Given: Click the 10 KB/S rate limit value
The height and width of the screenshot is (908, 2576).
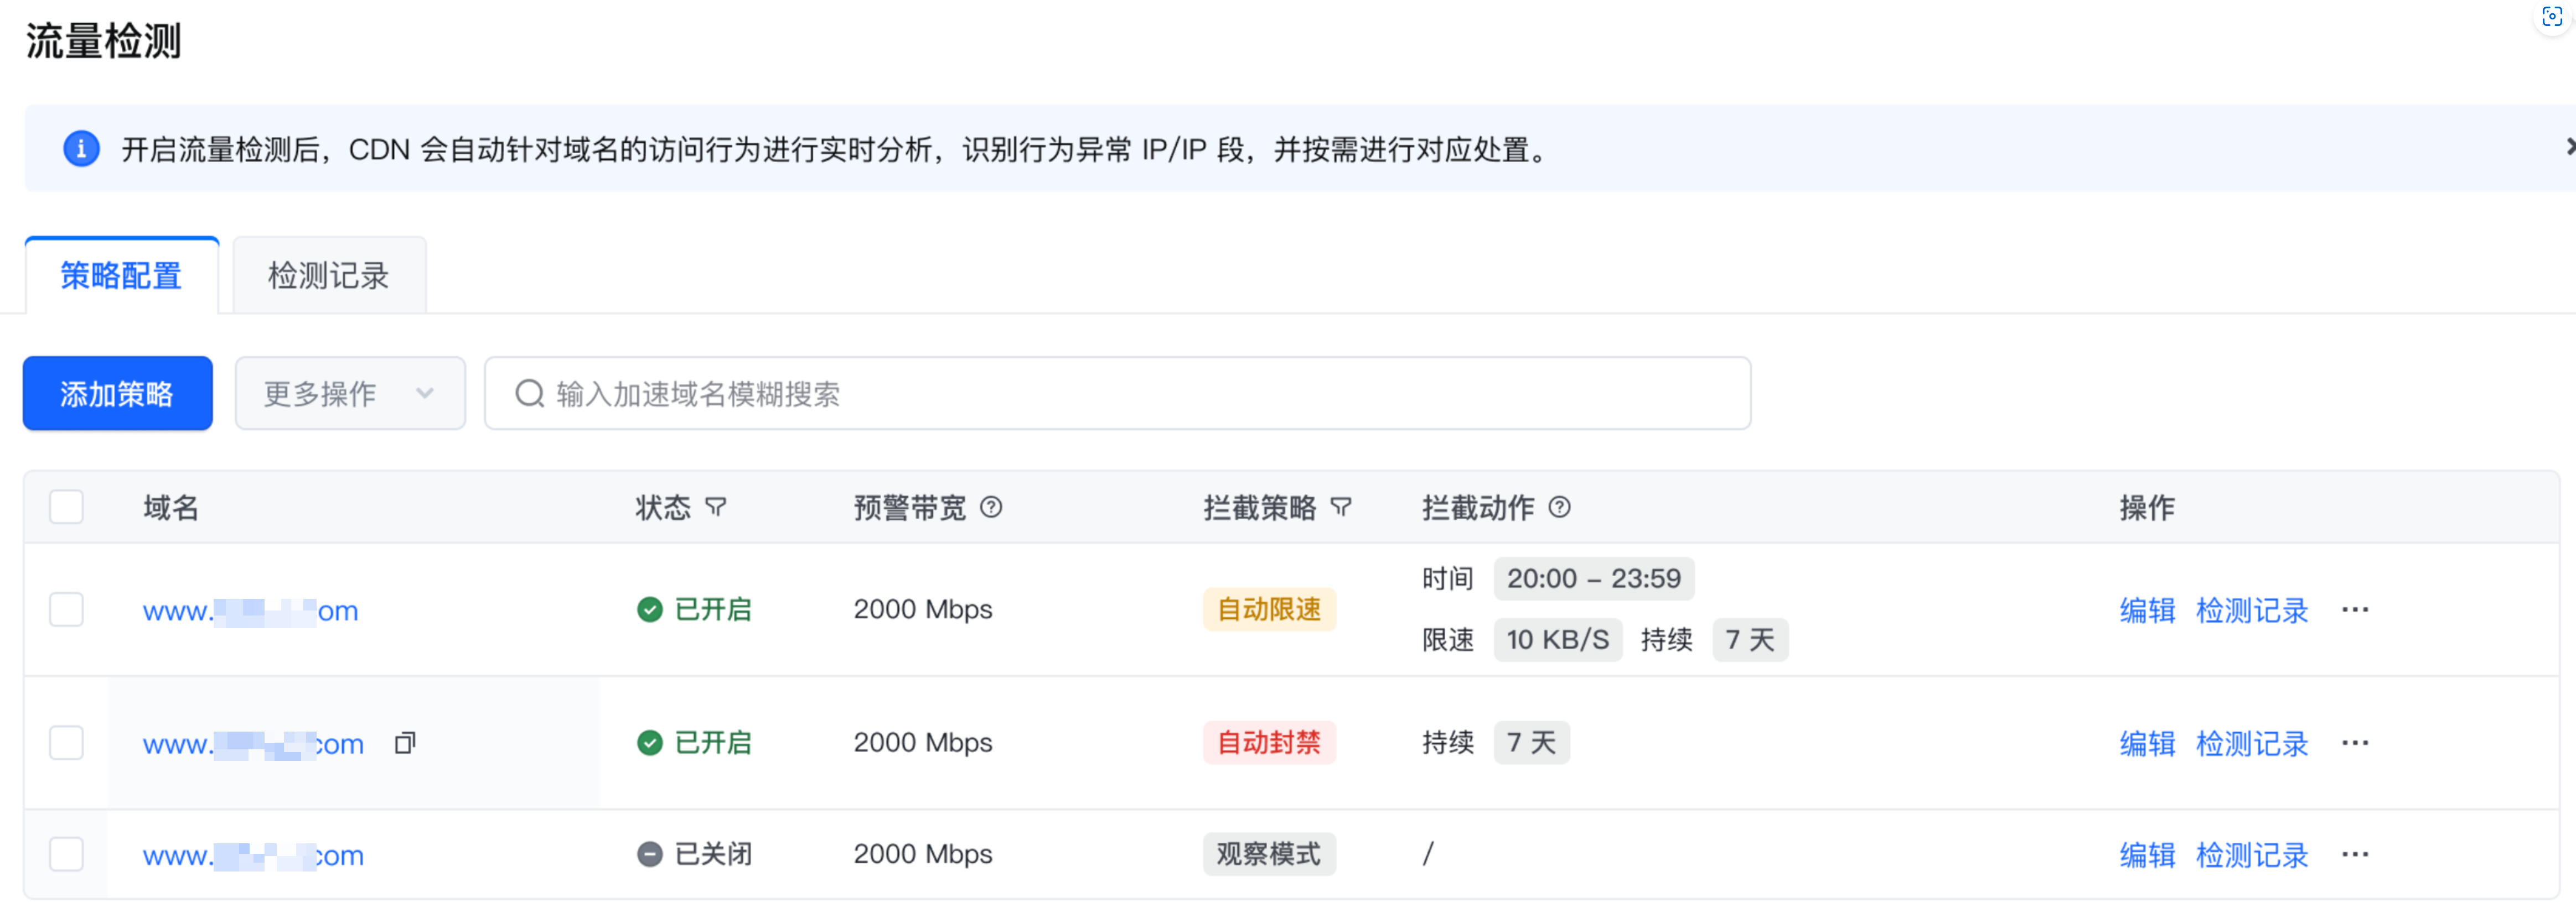Looking at the screenshot, I should point(1558,639).
